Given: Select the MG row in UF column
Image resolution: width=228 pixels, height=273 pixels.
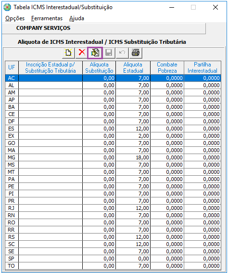Looking at the screenshot, I should click(12, 157).
